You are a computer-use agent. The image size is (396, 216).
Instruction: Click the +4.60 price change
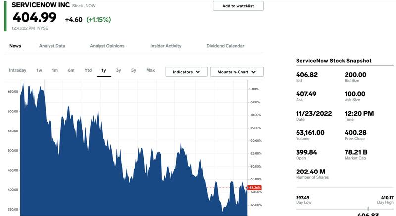tap(74, 20)
